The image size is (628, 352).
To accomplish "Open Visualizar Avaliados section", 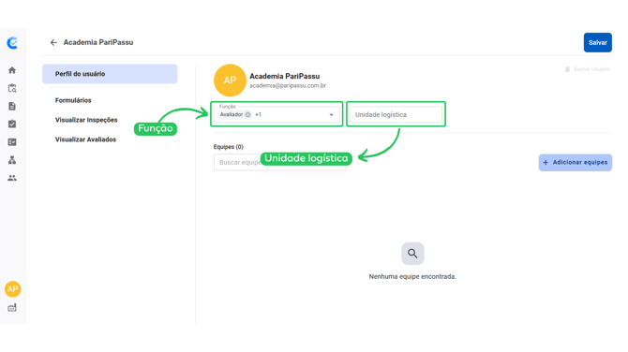I will (85, 139).
